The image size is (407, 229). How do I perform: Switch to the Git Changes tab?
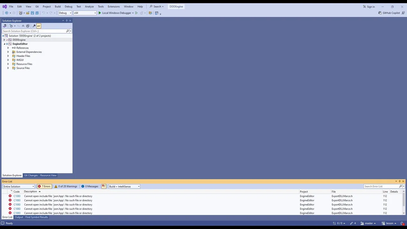tap(31, 175)
